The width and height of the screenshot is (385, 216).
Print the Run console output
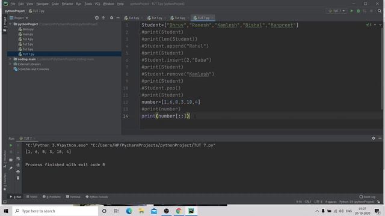click(18, 172)
